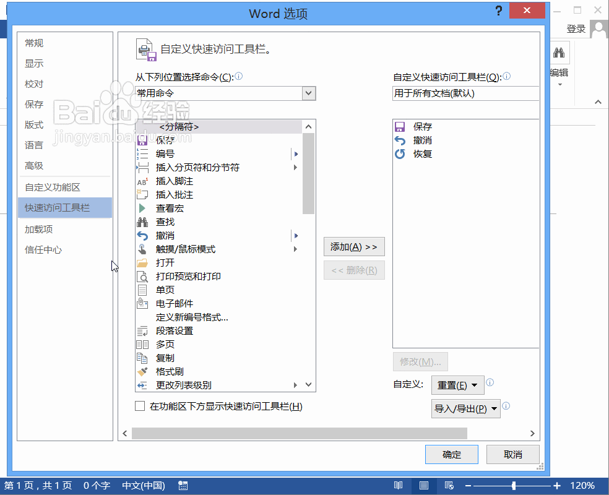Image resolution: width=609 pixels, height=495 pixels.
Task: Select the 段落设置 icon
Action: click(x=142, y=331)
